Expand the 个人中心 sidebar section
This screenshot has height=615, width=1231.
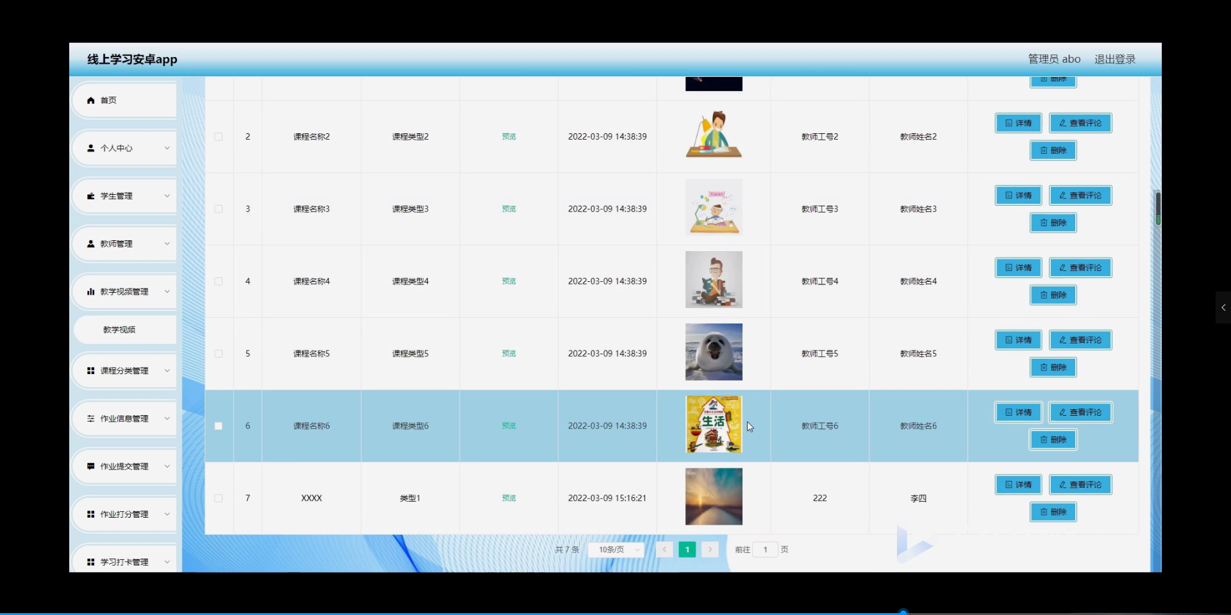(x=124, y=148)
